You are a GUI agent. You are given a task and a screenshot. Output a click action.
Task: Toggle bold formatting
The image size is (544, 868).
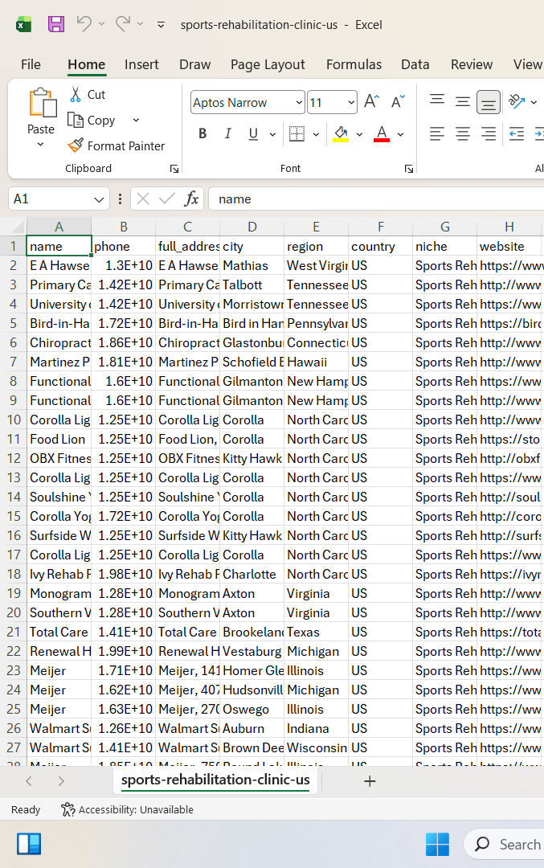(202, 133)
